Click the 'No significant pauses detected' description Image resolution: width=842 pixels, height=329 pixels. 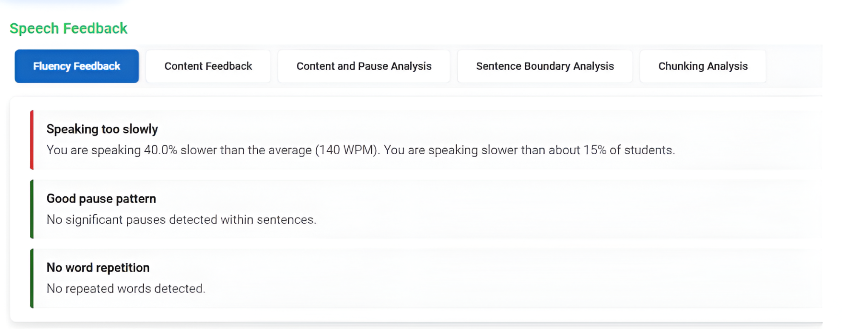pyautogui.click(x=182, y=219)
